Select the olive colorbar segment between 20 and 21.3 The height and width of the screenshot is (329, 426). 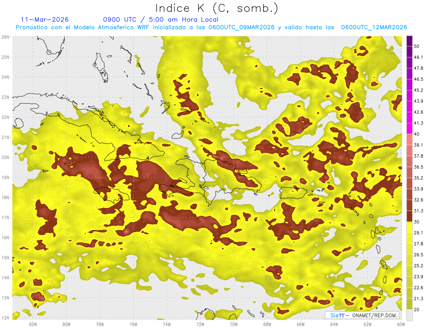coord(409,304)
